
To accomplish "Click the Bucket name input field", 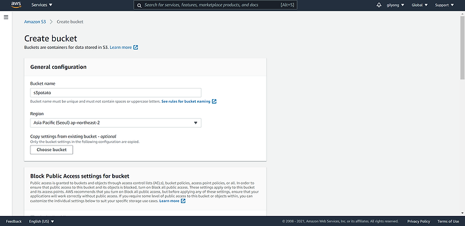I will (x=116, y=93).
